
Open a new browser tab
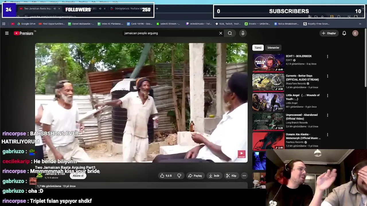tap(157, 9)
